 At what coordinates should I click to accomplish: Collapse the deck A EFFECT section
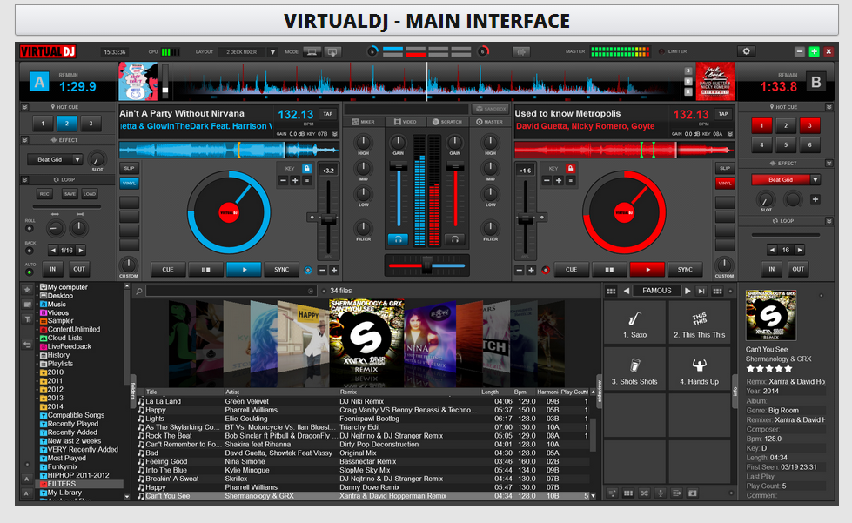tap(24, 140)
